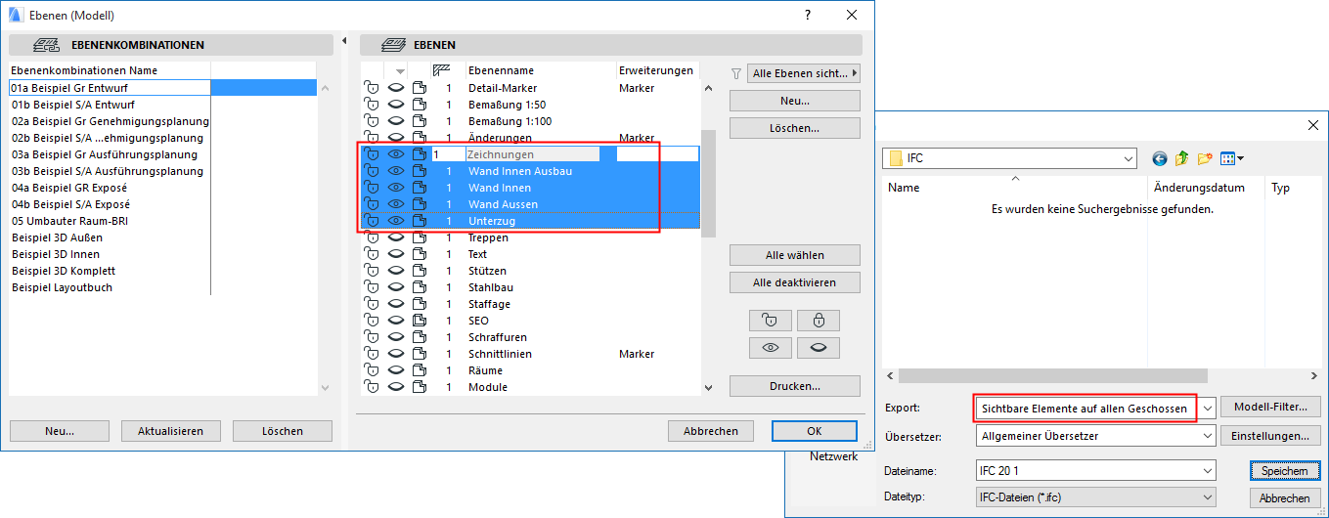
Task: Toggle visibility of Schnittlinien layer
Action: 396,354
